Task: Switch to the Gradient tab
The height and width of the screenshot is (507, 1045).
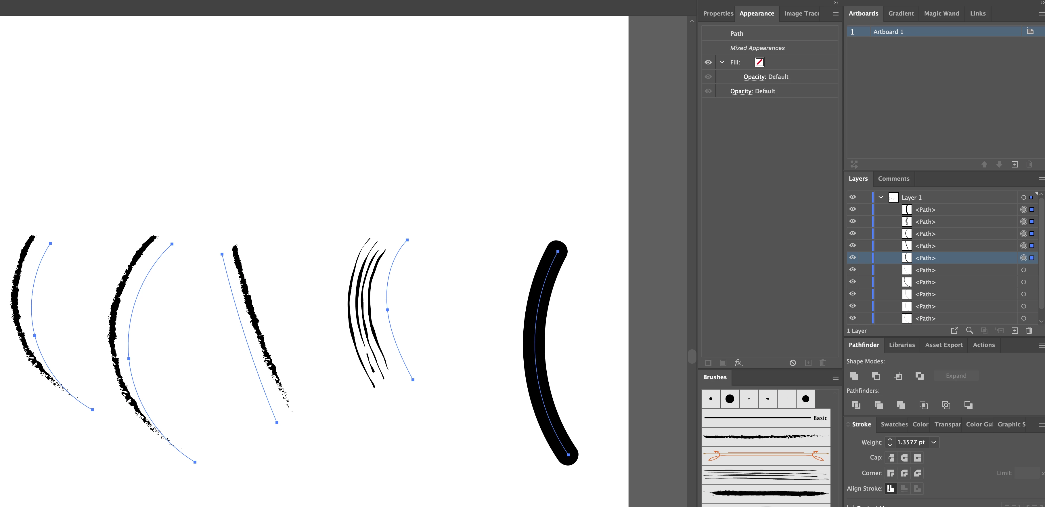Action: coord(901,14)
